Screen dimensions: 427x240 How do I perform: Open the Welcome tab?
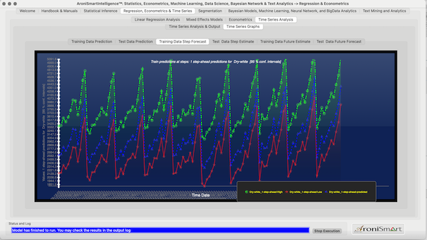[x=27, y=11]
